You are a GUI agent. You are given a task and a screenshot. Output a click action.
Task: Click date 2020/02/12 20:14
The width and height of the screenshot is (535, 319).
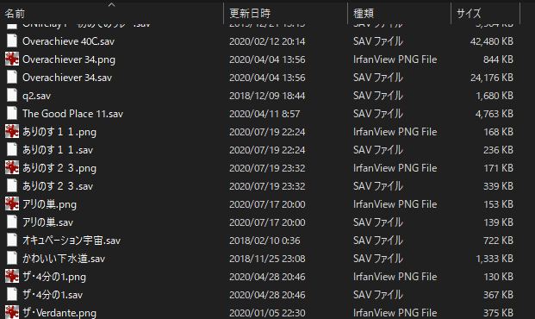[267, 41]
